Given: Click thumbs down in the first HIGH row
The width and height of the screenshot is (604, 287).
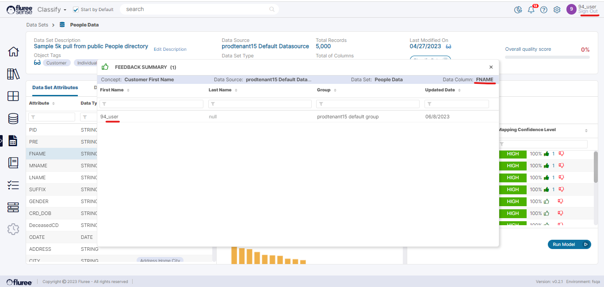Looking at the screenshot, I should point(561,154).
